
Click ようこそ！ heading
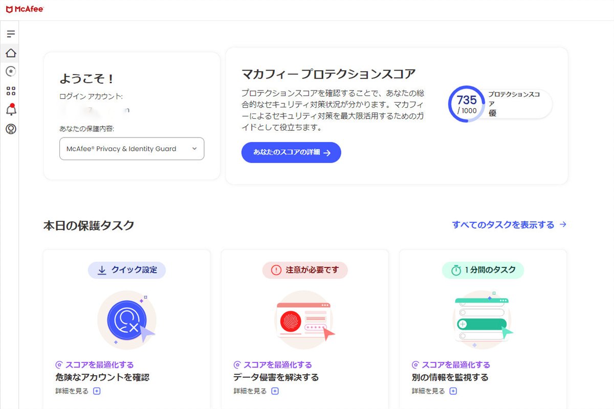click(87, 79)
